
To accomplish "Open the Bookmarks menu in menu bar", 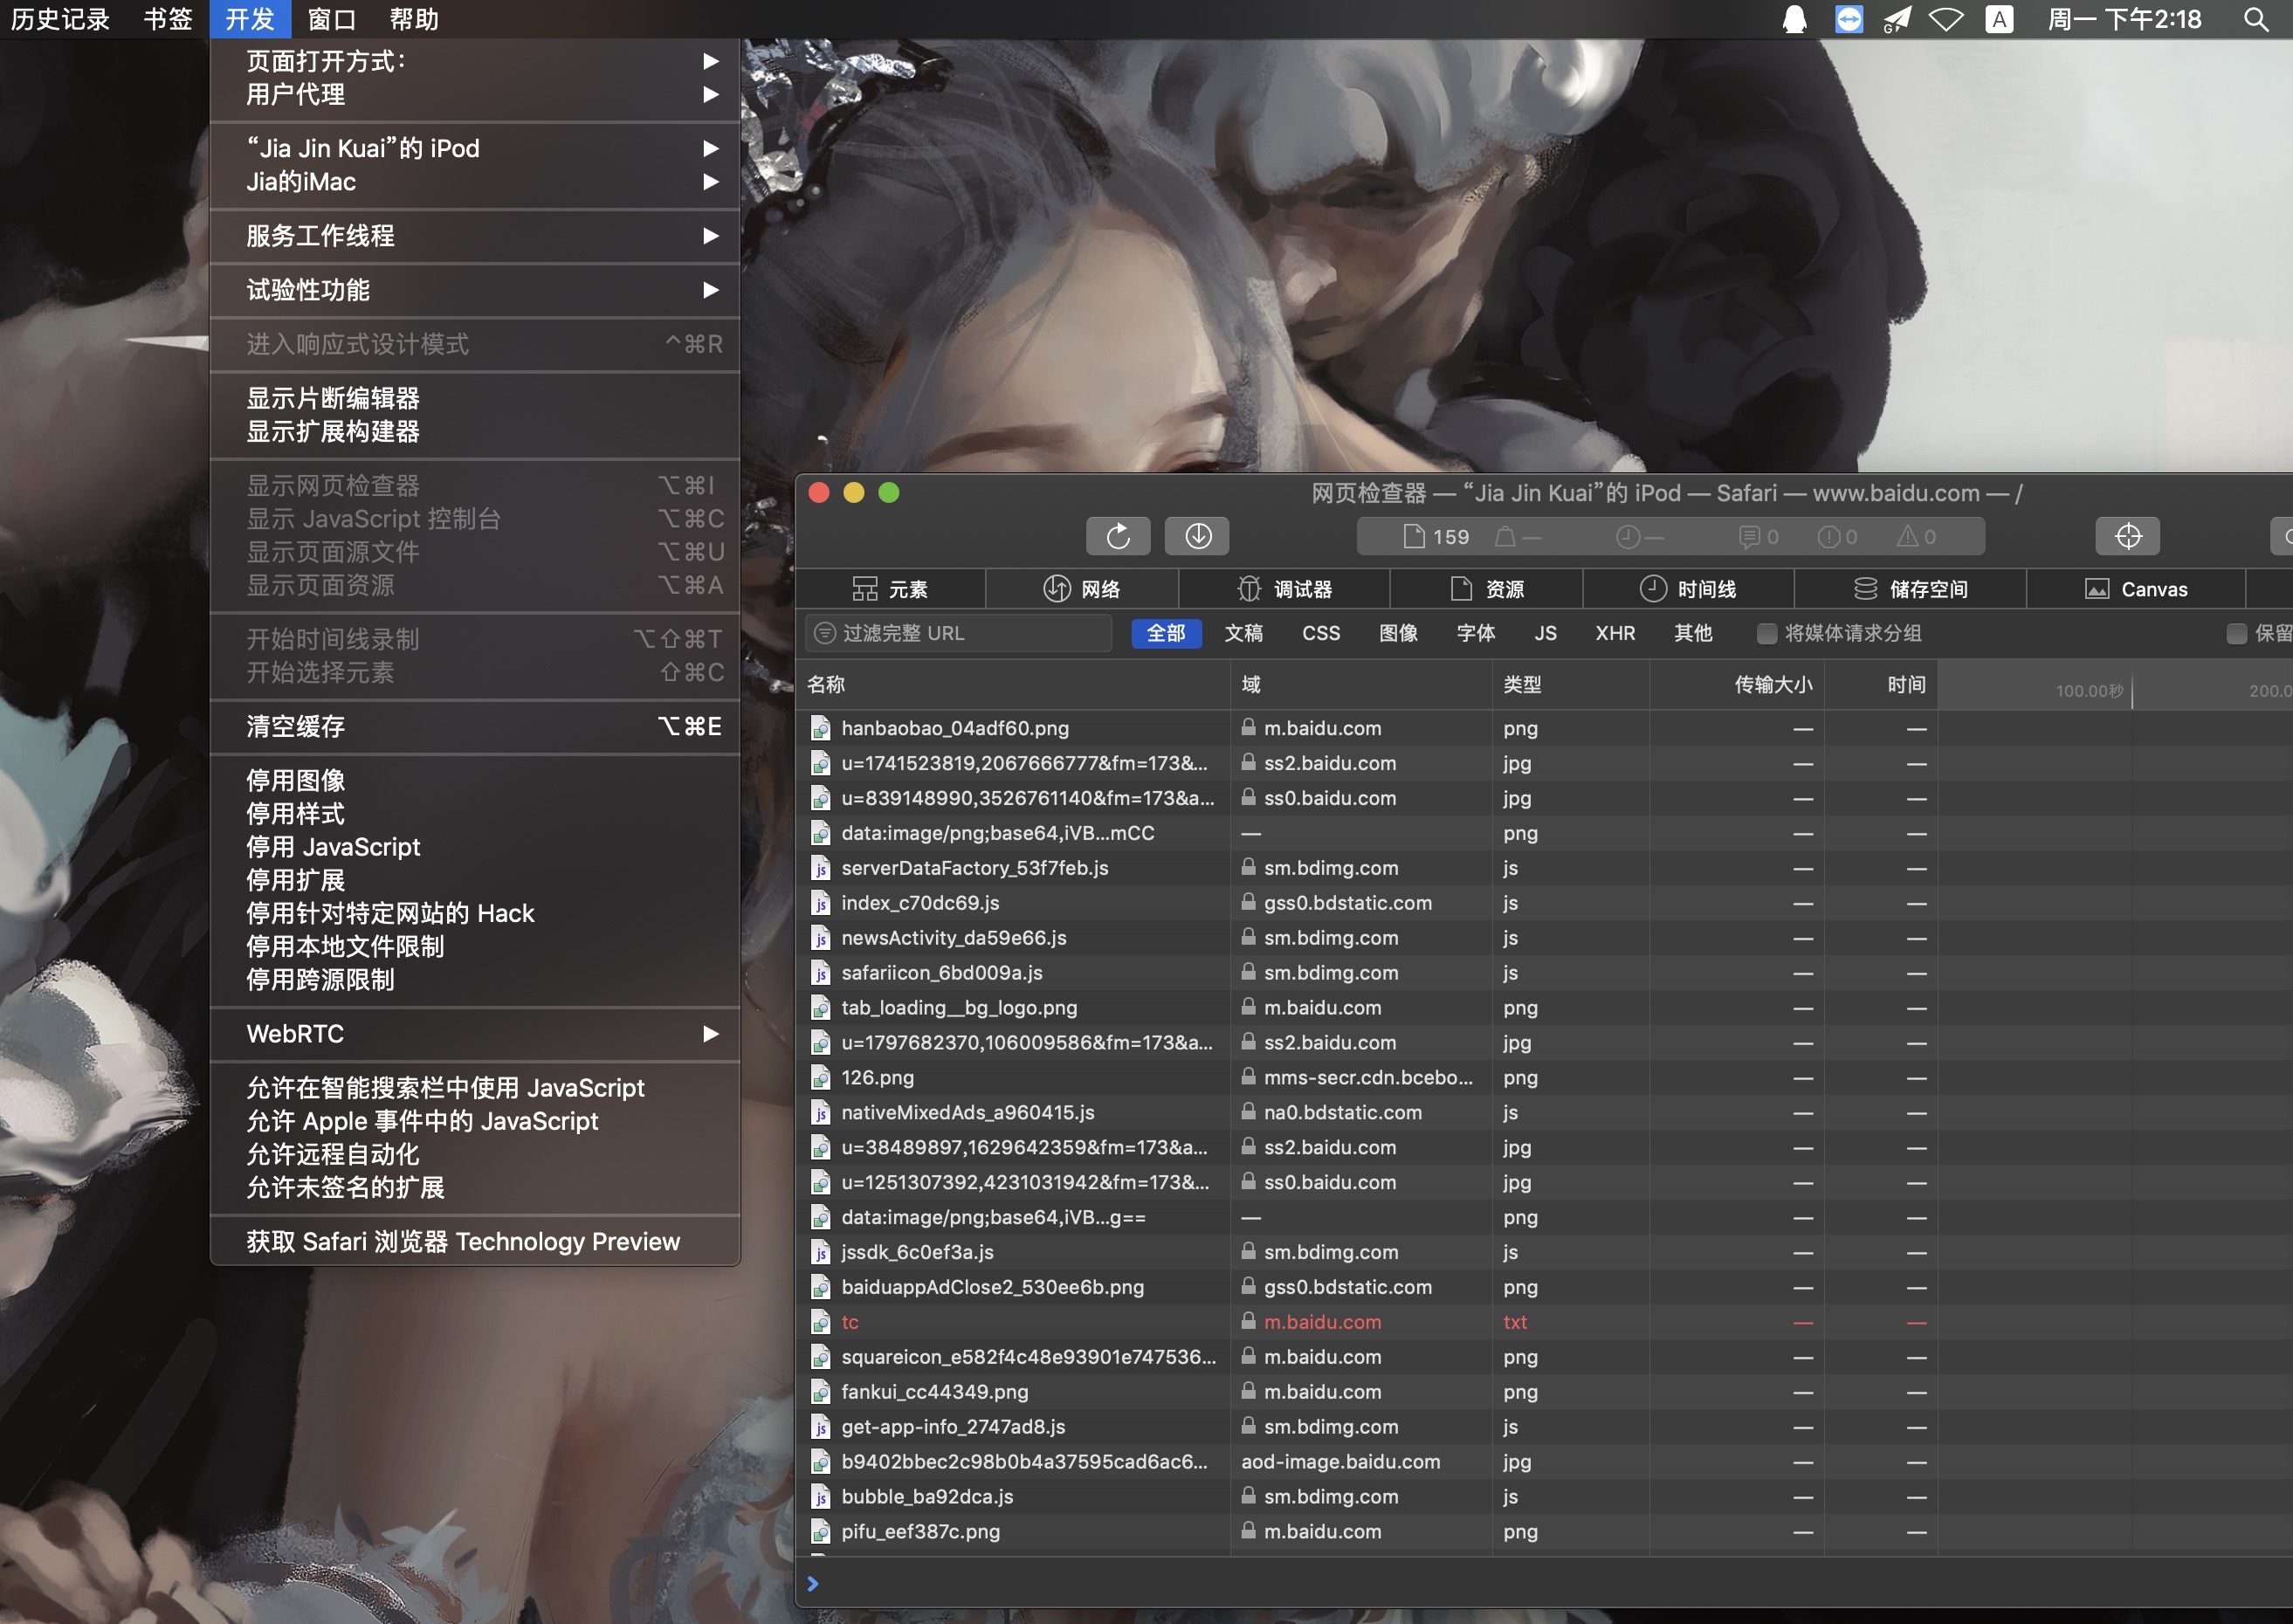I will pos(168,19).
